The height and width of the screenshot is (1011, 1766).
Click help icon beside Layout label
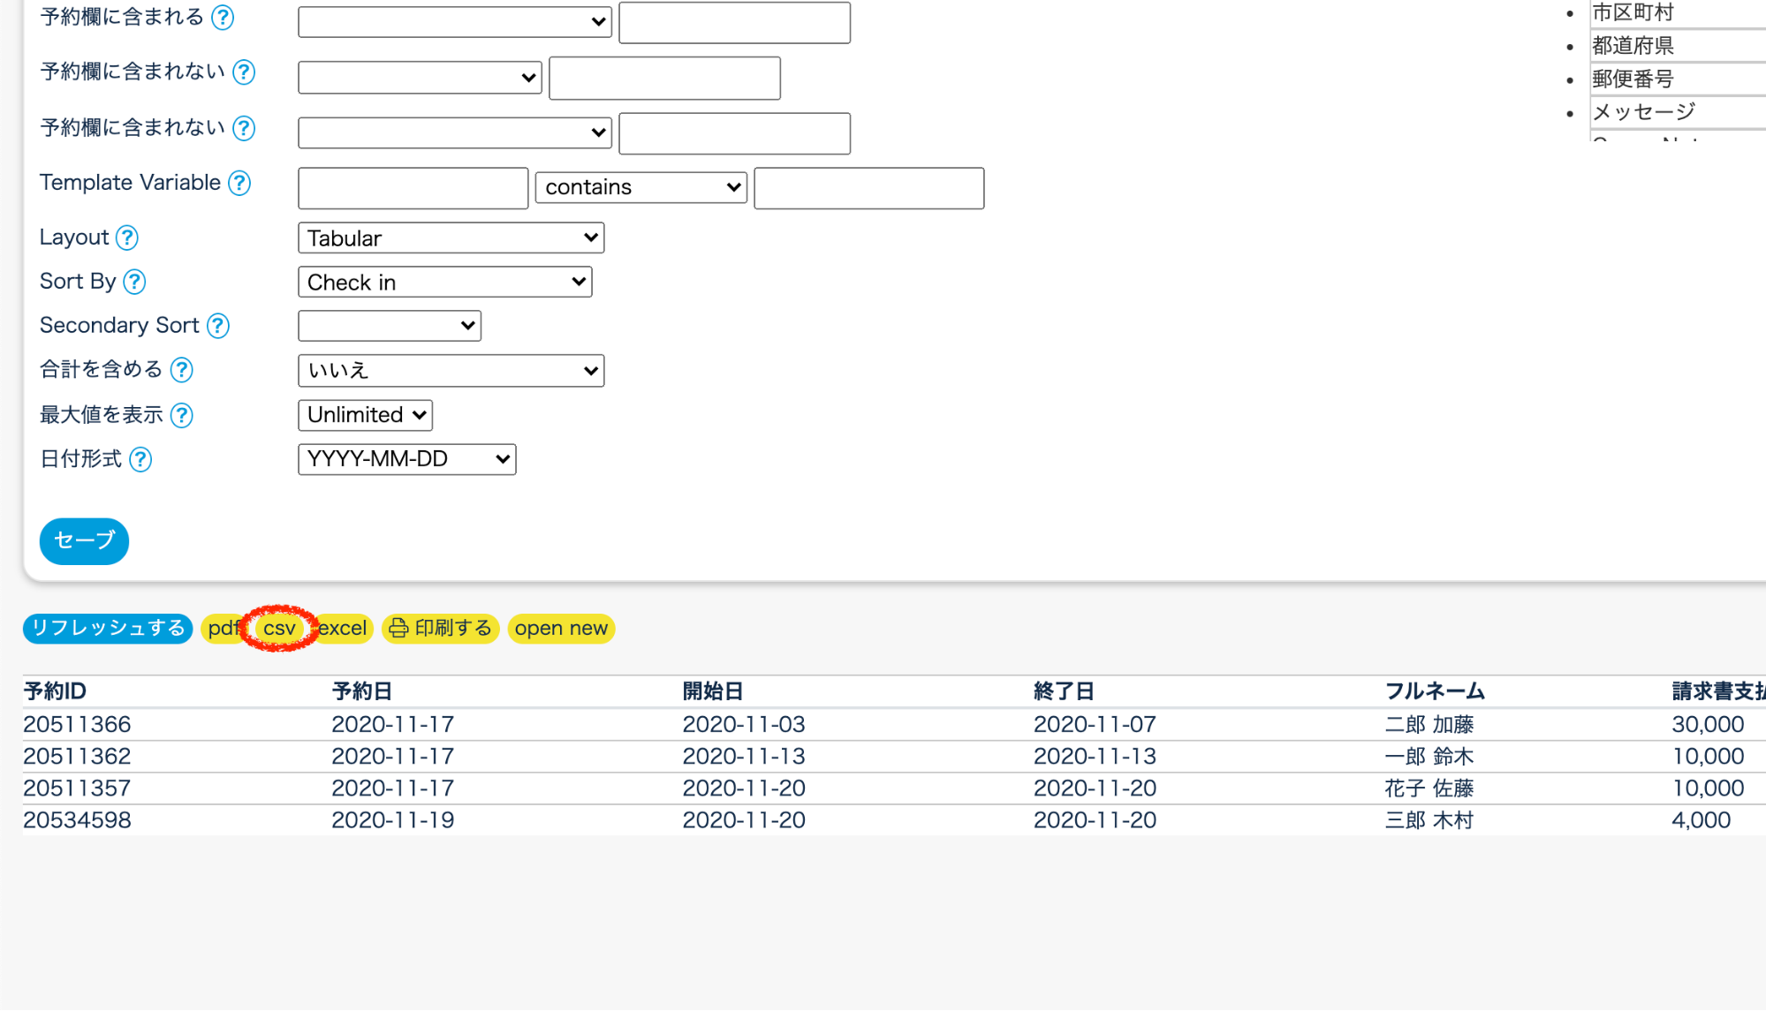(127, 238)
